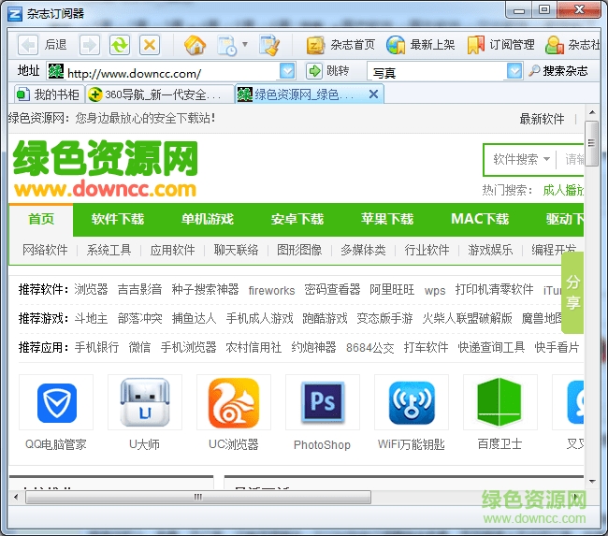Viewport: 608px width, 536px height.
Task: Click the Forward navigation arrow
Action: coord(89,45)
